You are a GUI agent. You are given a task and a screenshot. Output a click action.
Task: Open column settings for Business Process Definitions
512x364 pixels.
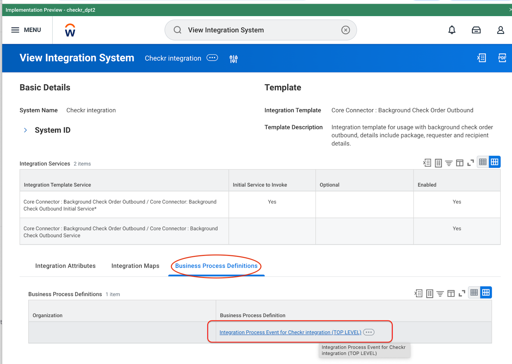click(x=451, y=293)
